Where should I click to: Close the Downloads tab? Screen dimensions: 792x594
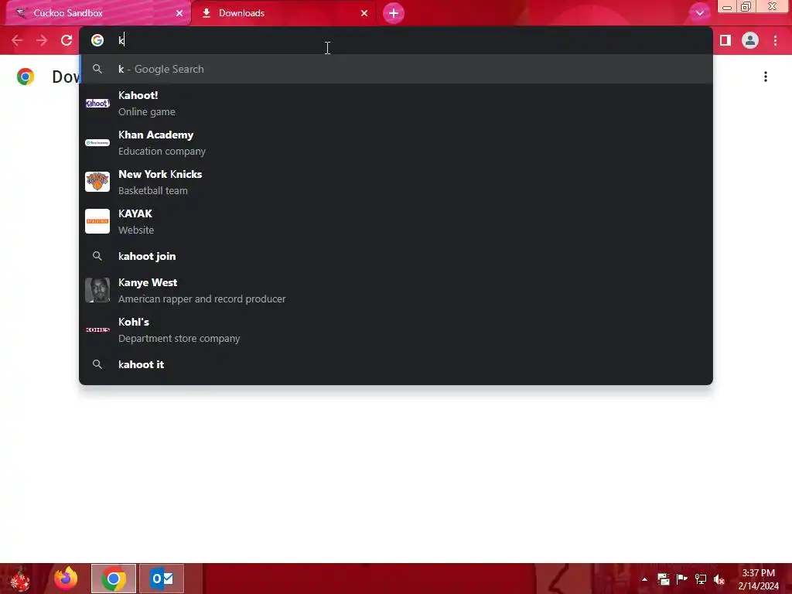[x=364, y=13]
